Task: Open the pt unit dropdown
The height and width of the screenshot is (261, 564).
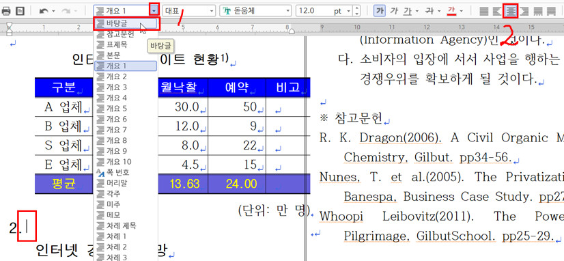Action: point(348,11)
